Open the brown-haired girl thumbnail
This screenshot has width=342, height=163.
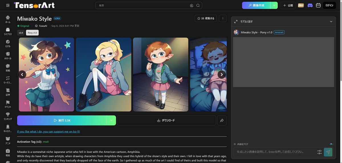[x=46, y=75]
